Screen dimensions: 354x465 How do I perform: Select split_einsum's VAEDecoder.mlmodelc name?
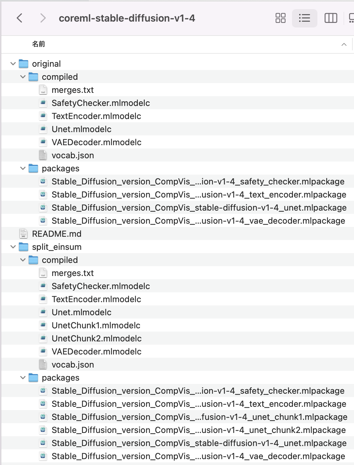coord(97,352)
